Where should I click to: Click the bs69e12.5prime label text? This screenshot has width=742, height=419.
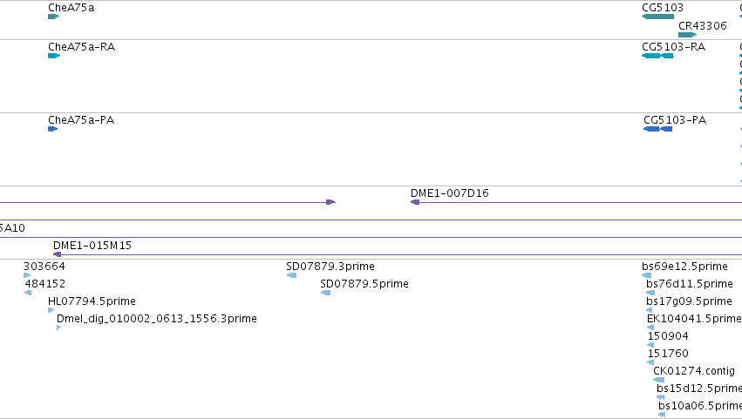click(x=684, y=267)
